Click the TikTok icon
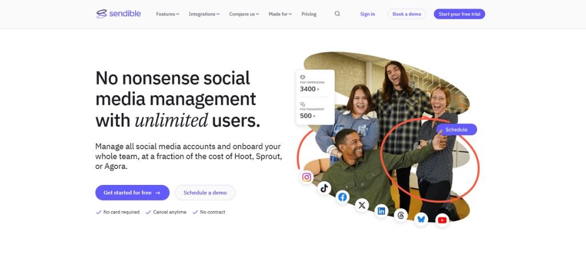This screenshot has width=586, height=258. [x=324, y=188]
